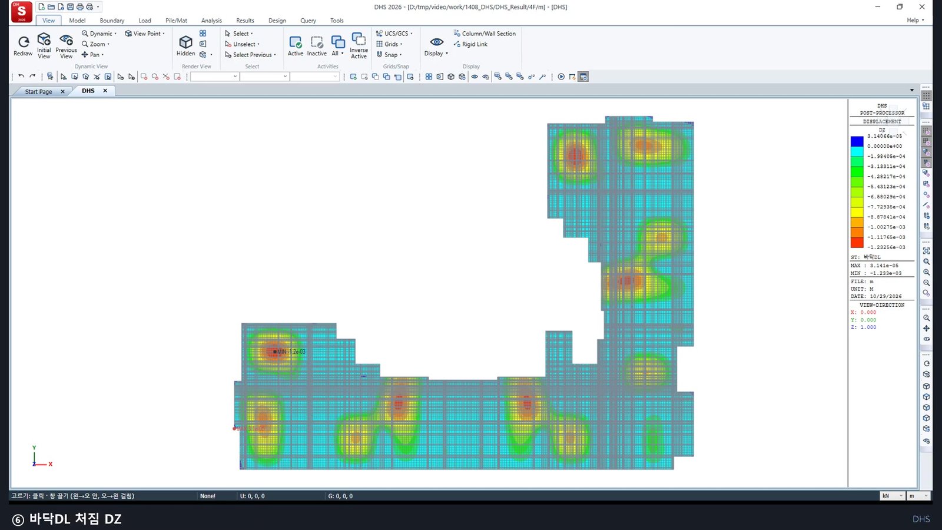This screenshot has width=942, height=530.
Task: Open the kN force unit dropdown
Action: click(x=892, y=496)
